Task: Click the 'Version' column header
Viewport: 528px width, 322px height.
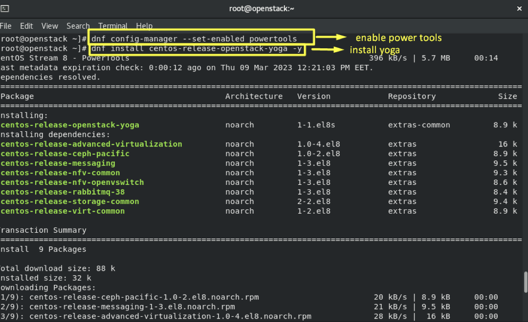Action: [x=314, y=97]
